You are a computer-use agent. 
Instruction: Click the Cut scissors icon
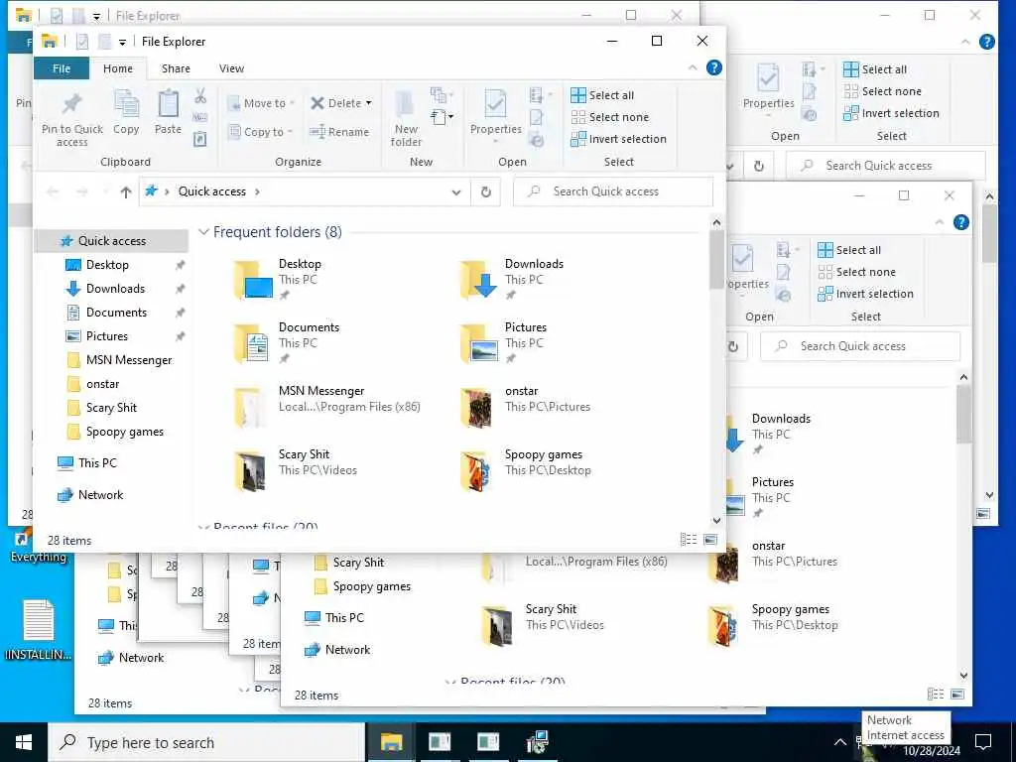pyautogui.click(x=200, y=96)
